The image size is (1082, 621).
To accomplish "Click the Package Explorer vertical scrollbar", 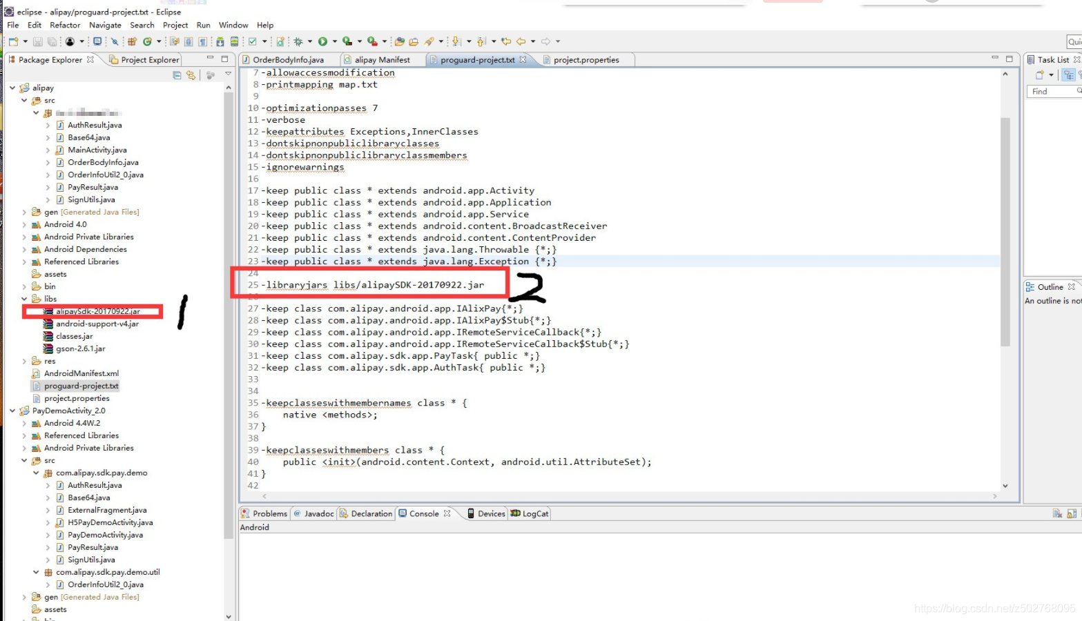I will coord(229,315).
